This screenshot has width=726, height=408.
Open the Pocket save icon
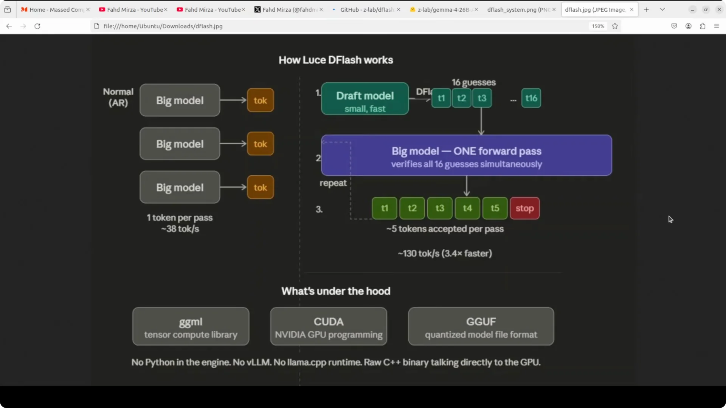[674, 26]
